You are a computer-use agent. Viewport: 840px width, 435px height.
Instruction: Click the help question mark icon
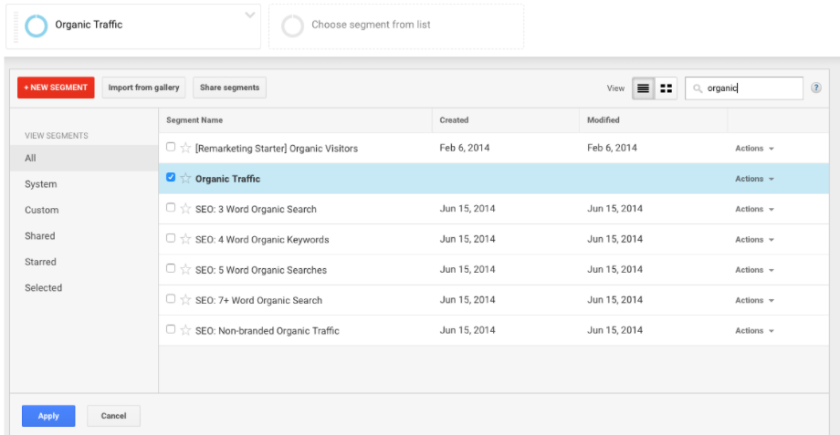pyautogui.click(x=816, y=88)
